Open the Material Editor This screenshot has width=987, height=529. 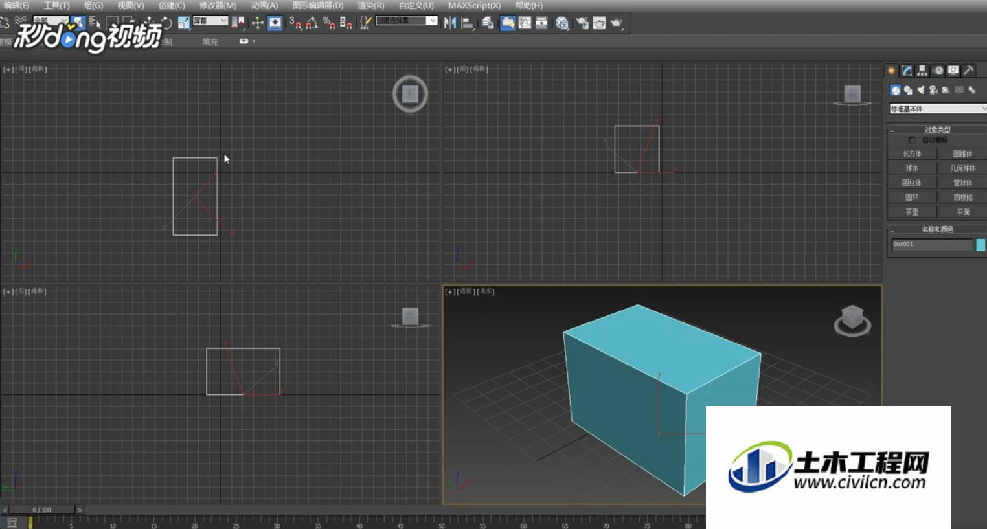tap(563, 23)
